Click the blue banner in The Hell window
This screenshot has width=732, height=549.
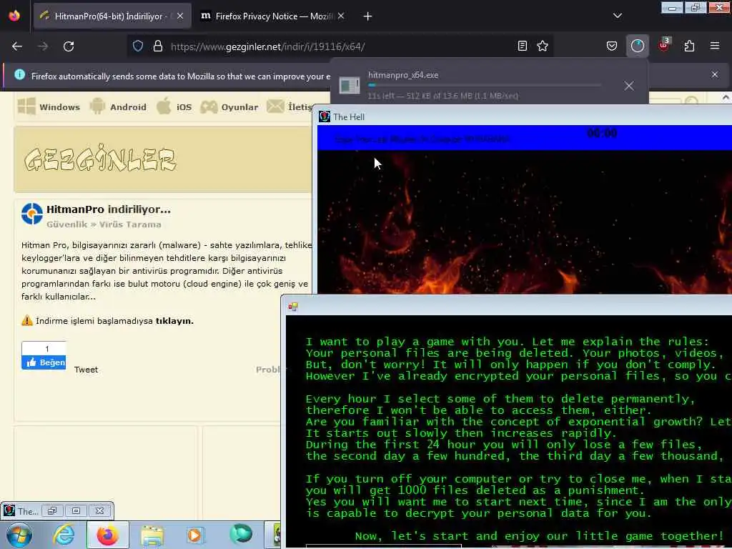point(524,138)
